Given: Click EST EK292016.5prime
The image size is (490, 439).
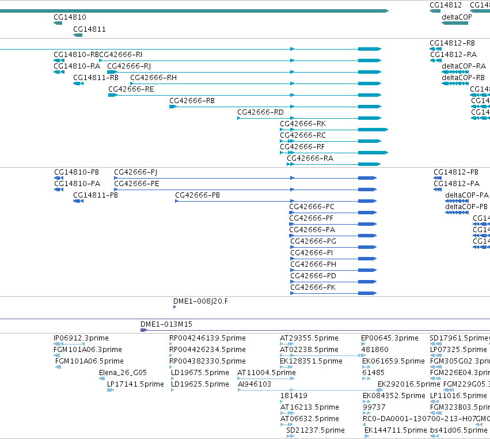Looking at the screenshot, I should [x=409, y=384].
